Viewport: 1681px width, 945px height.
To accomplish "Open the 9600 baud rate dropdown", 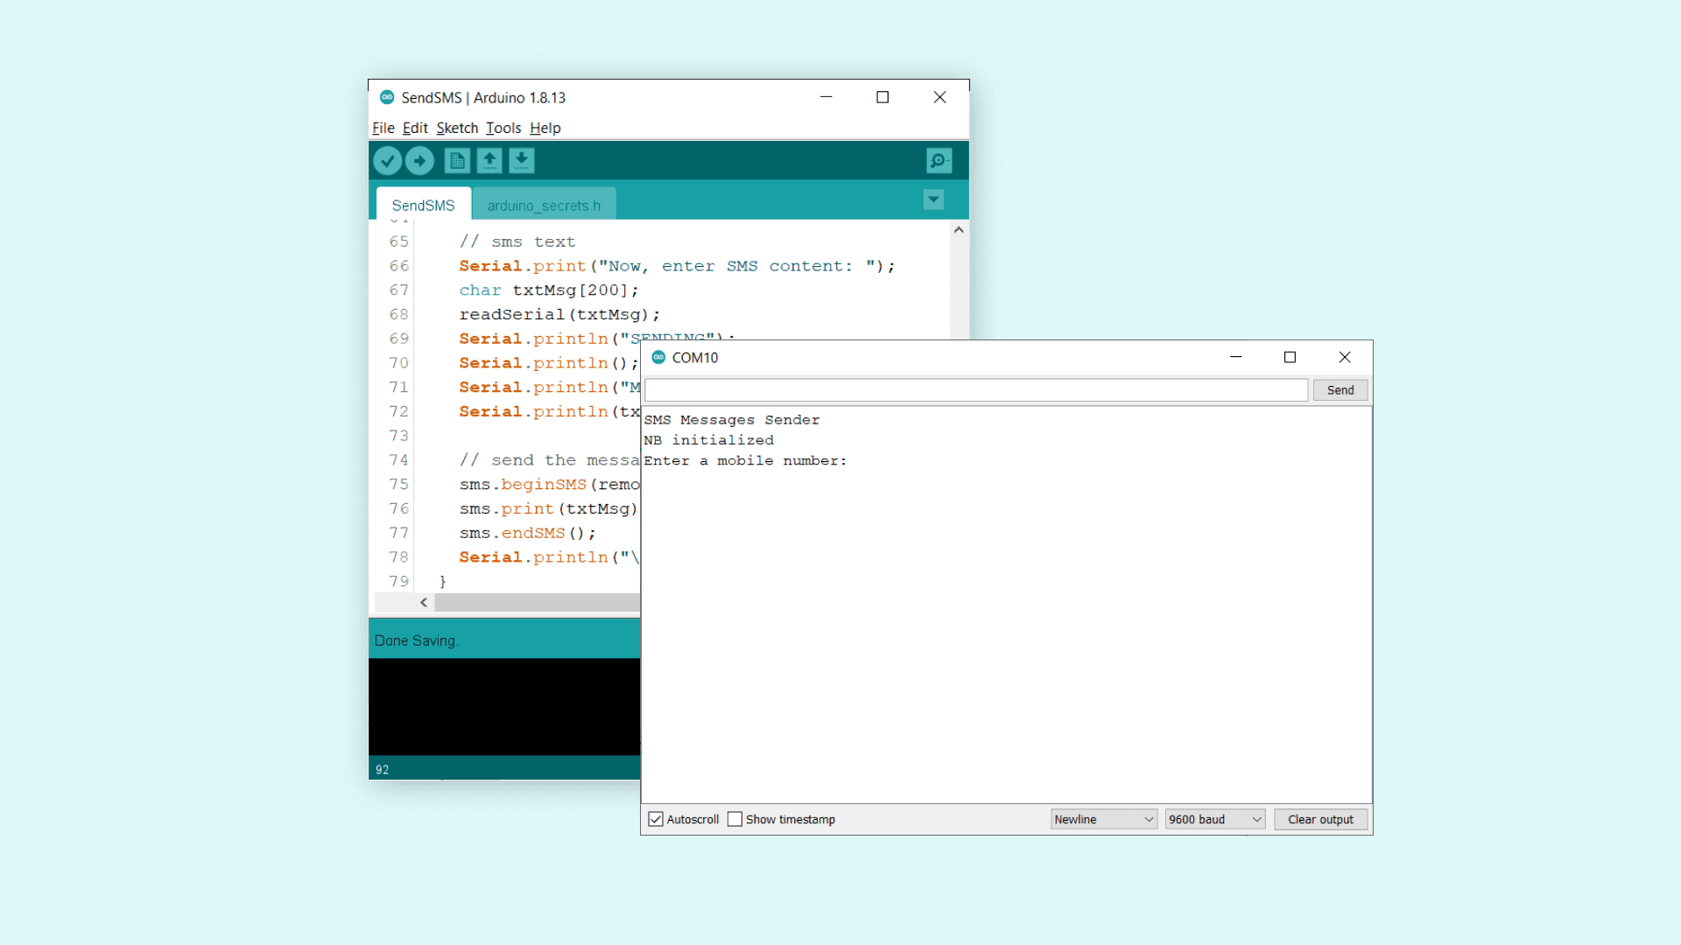I will 1214,819.
